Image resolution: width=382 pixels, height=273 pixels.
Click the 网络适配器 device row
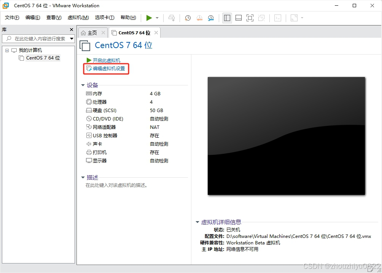tap(137, 127)
